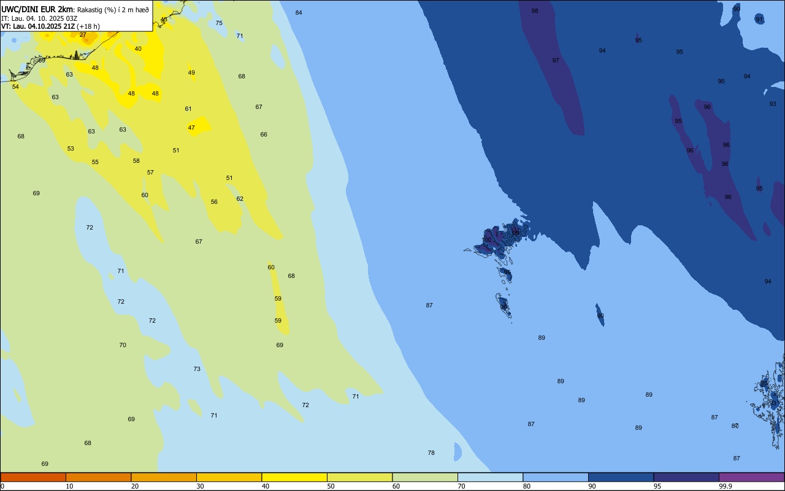Click the humidity value 57 on the map

[150, 172]
